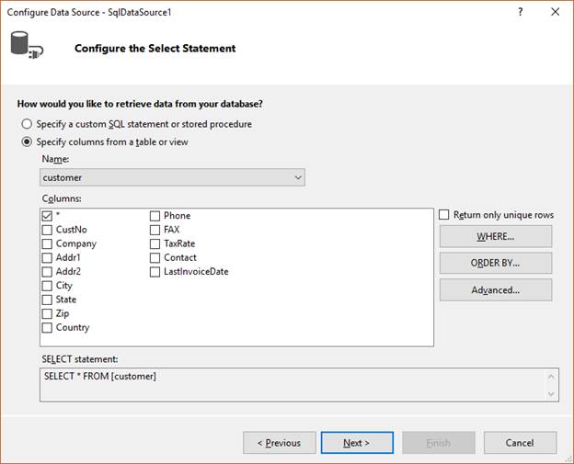Enable the LastInvoiceDate column checkbox
Image resolution: width=574 pixels, height=464 pixels.
[155, 272]
